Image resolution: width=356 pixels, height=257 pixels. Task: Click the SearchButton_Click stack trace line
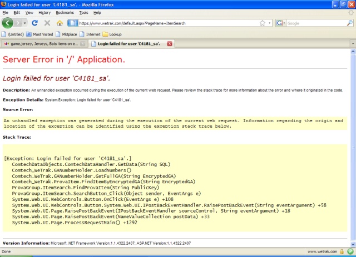[106, 194]
